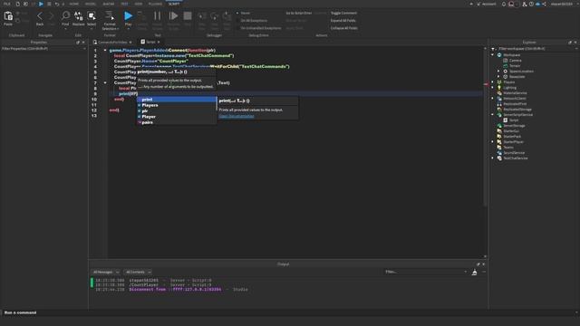Click Step Over debugger icon

click(x=215, y=16)
